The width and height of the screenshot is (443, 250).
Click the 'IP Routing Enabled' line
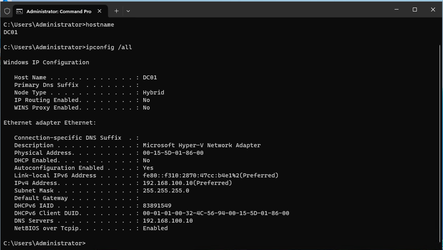click(x=82, y=100)
